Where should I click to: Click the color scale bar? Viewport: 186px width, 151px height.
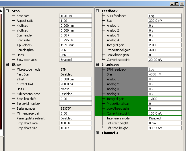[x=1, y=72]
